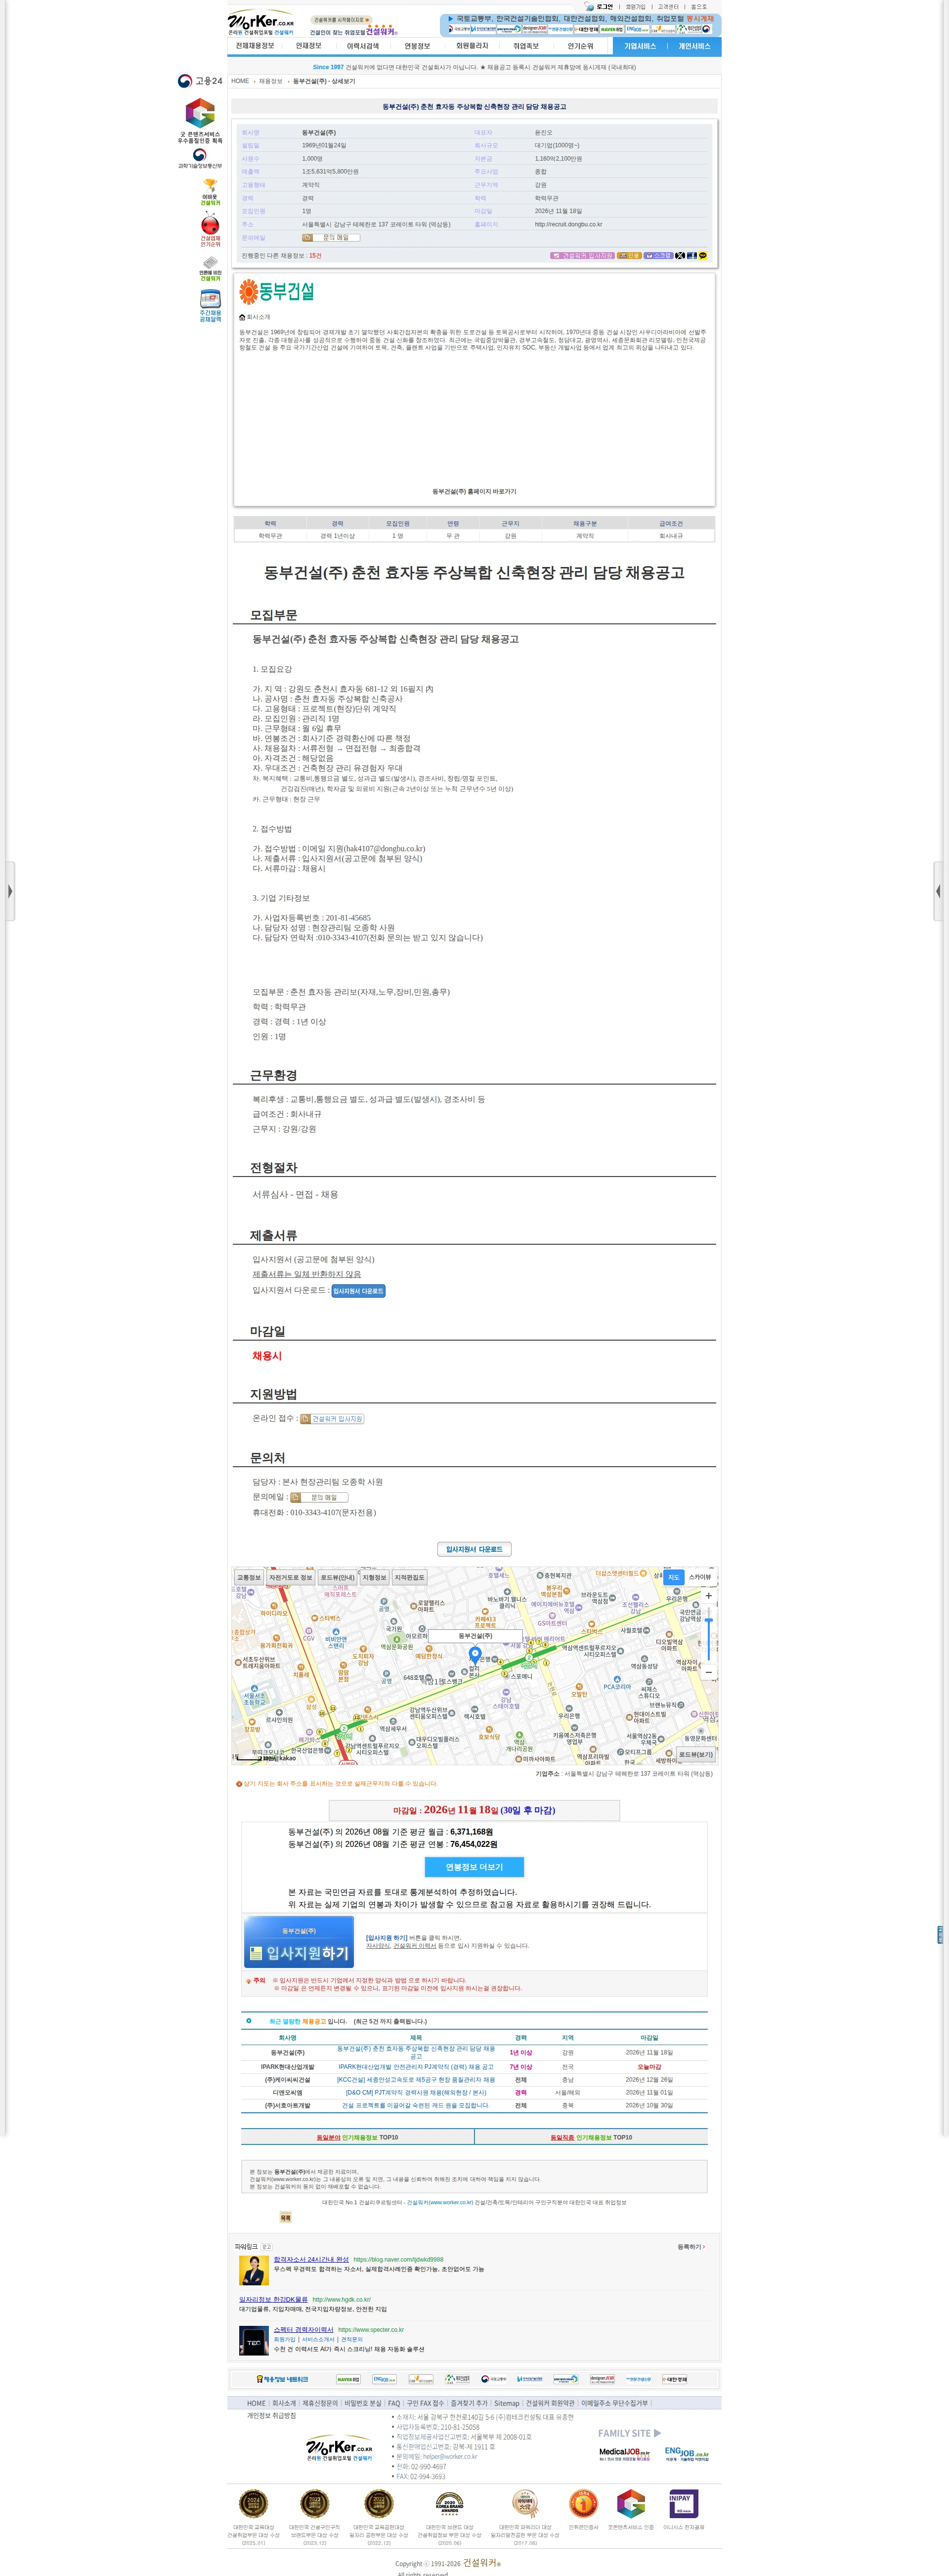The width and height of the screenshot is (949, 2576).
Task: Download the 입사지원서 form above the map
Action: pos(474,1549)
